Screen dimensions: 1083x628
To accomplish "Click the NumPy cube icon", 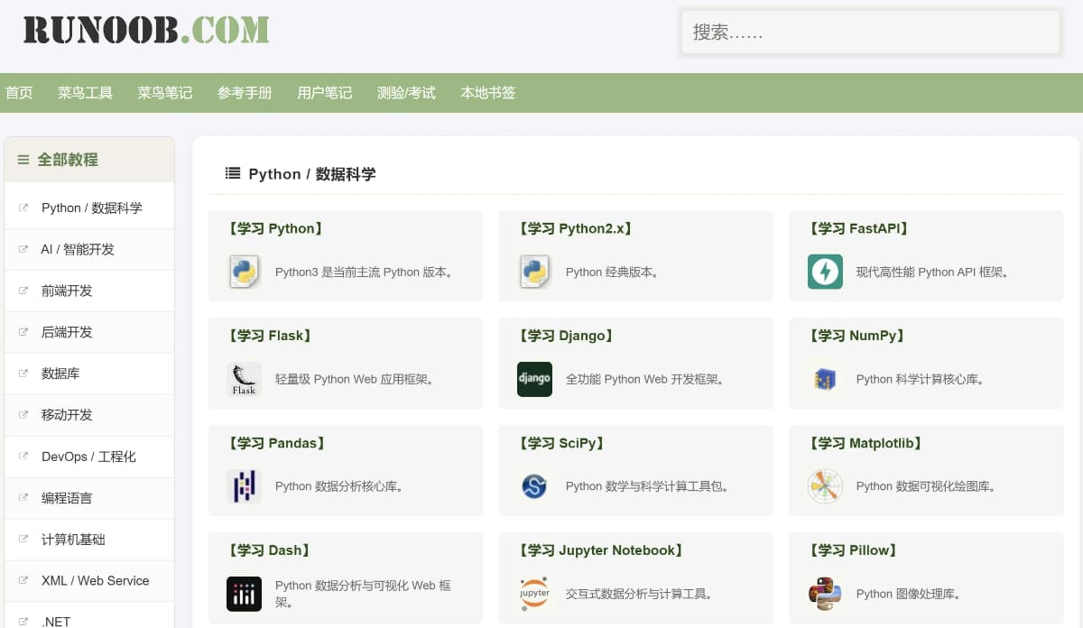I will (x=825, y=379).
